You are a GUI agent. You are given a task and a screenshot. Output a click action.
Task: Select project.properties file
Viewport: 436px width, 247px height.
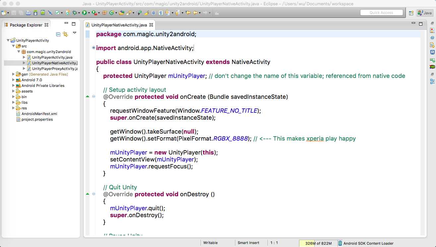pyautogui.click(x=37, y=119)
